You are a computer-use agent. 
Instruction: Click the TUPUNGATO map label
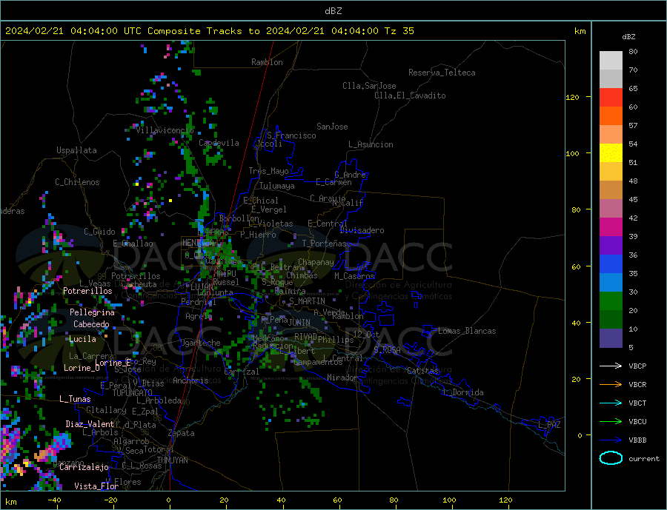[x=133, y=393]
